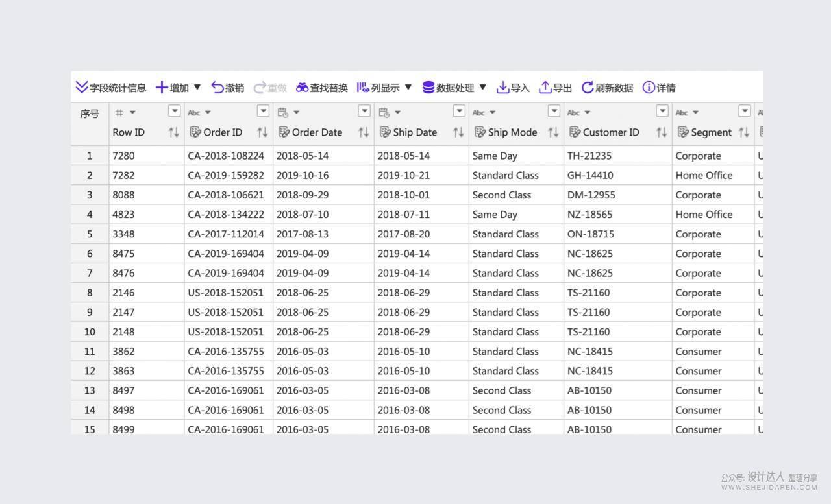The image size is (831, 504).
Task: Sort the table by Row ID
Action: [173, 132]
